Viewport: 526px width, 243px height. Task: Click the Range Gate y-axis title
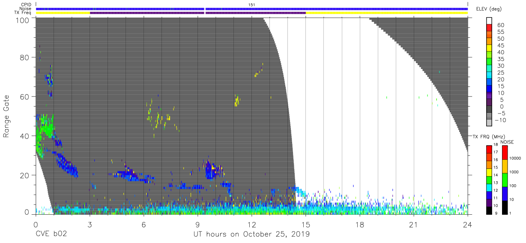click(x=6, y=117)
